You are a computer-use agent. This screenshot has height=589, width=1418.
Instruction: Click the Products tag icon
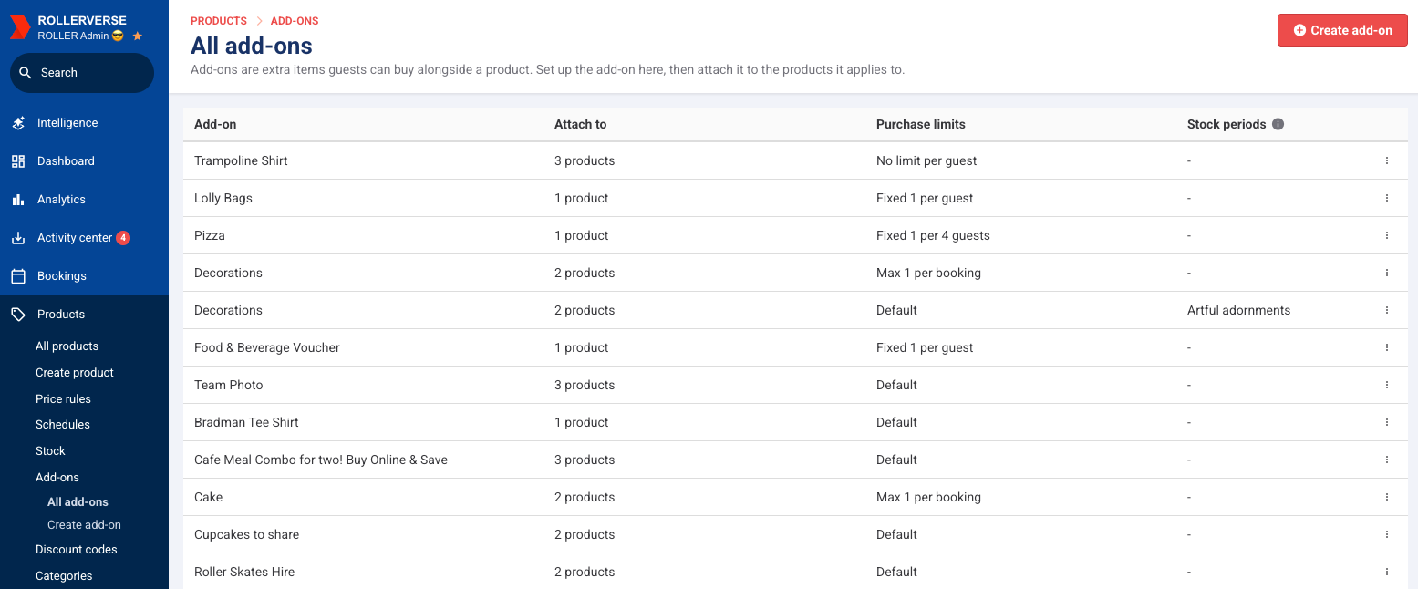point(18,315)
